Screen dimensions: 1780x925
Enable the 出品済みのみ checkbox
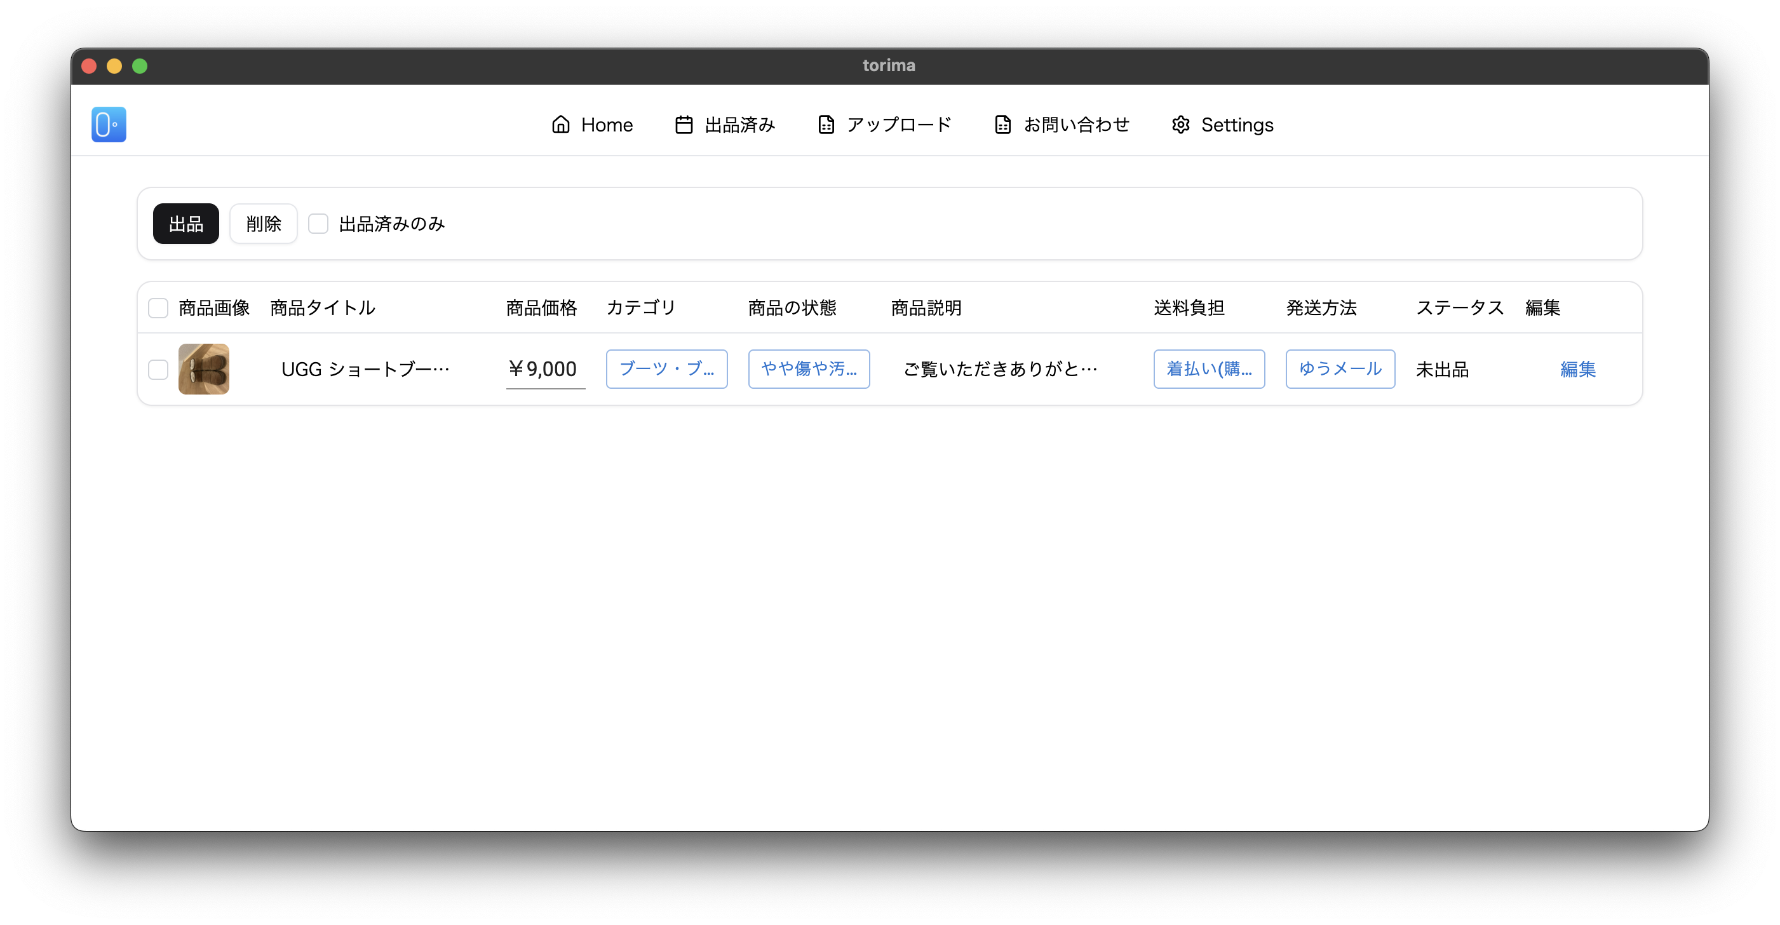tap(318, 224)
